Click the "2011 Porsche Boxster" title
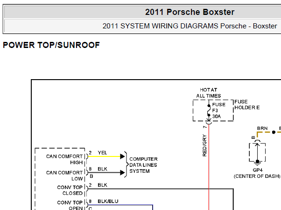Image resolution: width=281 pixels, height=210 pixels. (x=190, y=12)
